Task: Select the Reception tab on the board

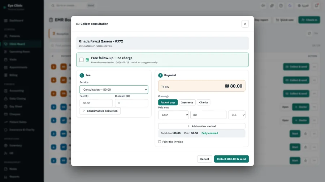Action: pos(60,34)
